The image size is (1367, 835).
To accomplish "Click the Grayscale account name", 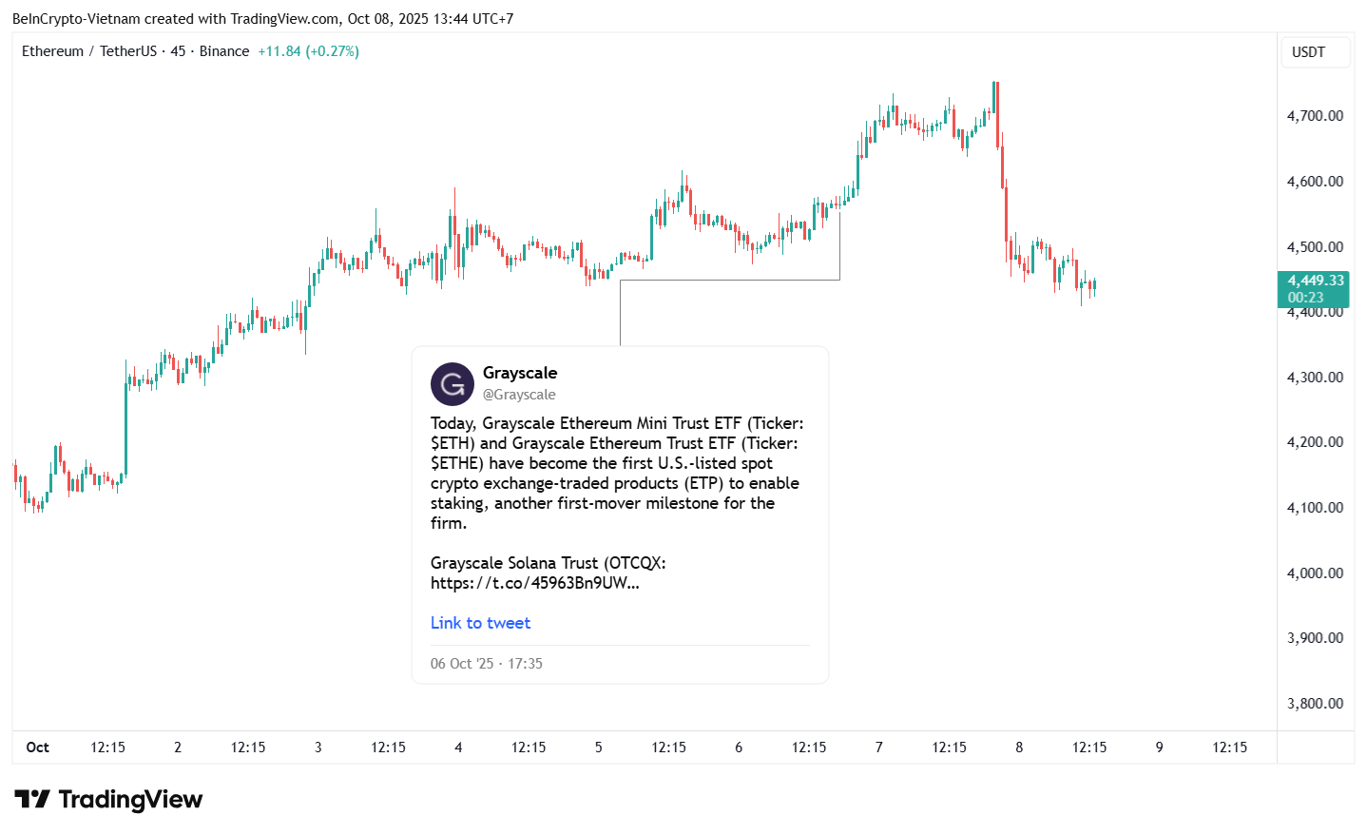I will [x=519, y=373].
